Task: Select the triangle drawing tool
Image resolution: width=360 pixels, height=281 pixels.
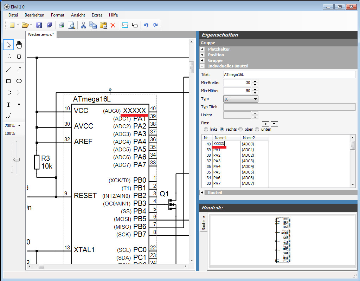Action: [x=18, y=93]
